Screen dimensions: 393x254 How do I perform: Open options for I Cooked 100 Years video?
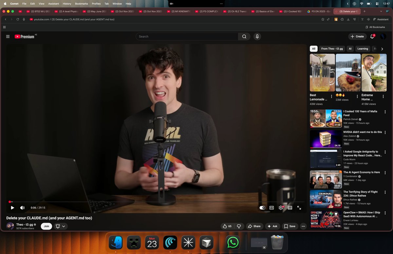pyautogui.click(x=385, y=112)
